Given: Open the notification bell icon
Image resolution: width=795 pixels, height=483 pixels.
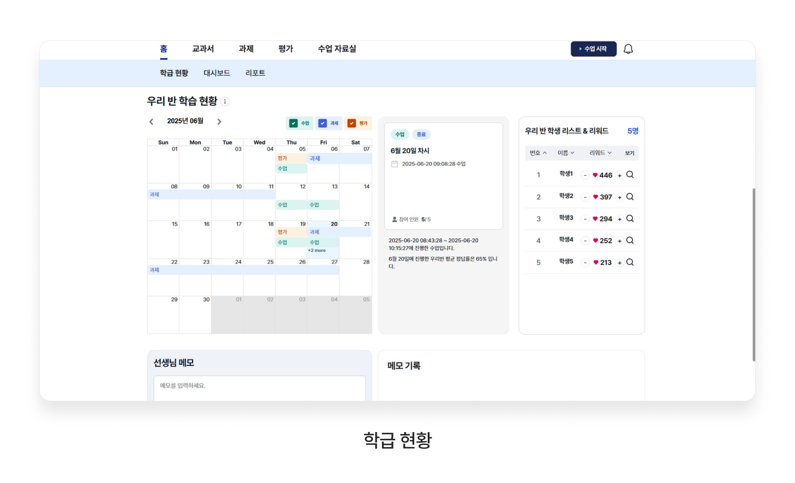Looking at the screenshot, I should pyautogui.click(x=628, y=49).
